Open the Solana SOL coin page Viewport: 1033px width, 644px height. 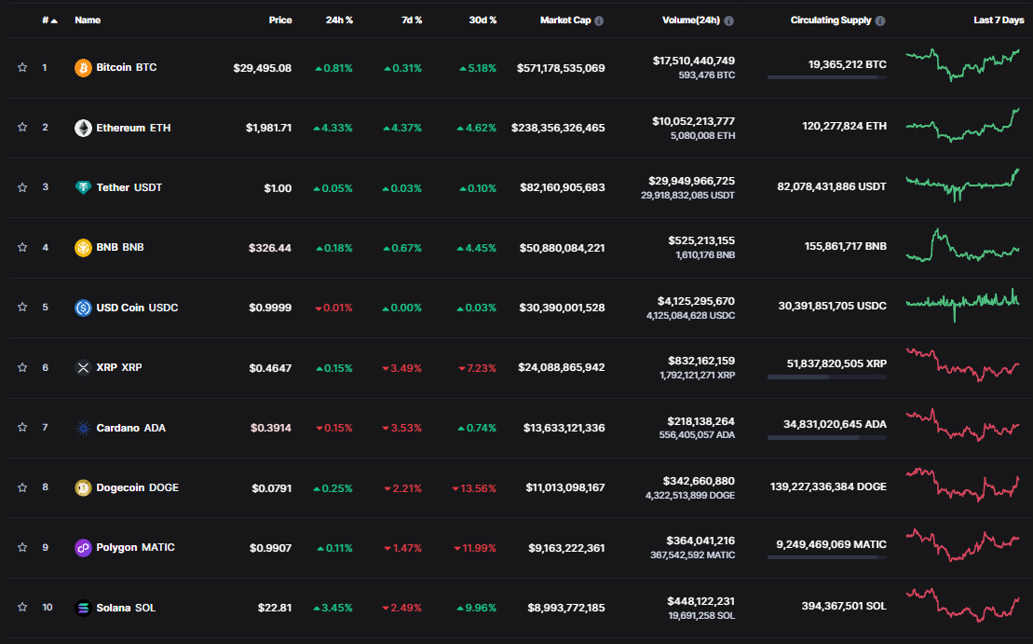tap(126, 608)
